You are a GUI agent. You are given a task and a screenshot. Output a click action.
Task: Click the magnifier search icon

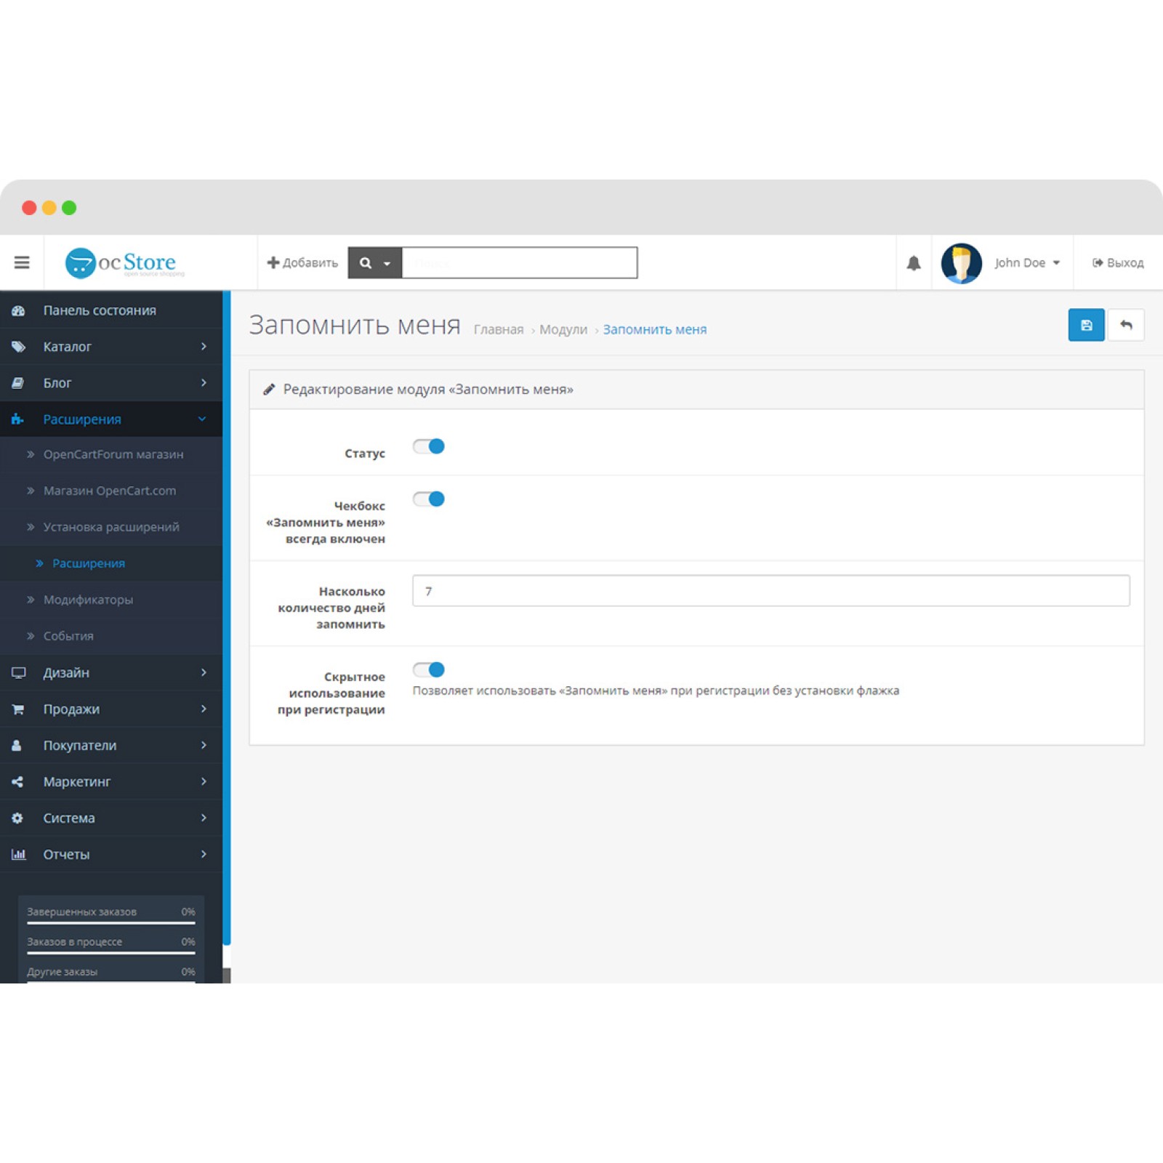point(366,263)
